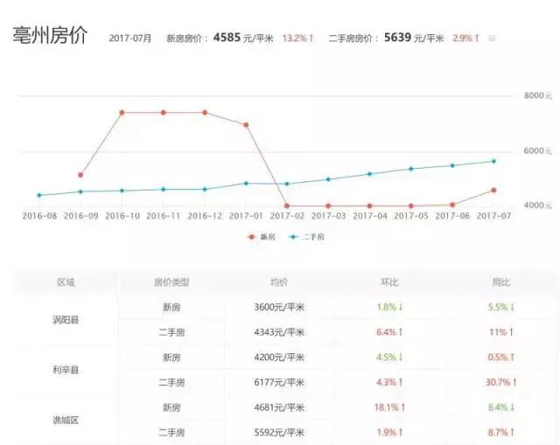The height and width of the screenshot is (445, 560).
Task: Click the 6177元/平米 price cell
Action: [279, 382]
